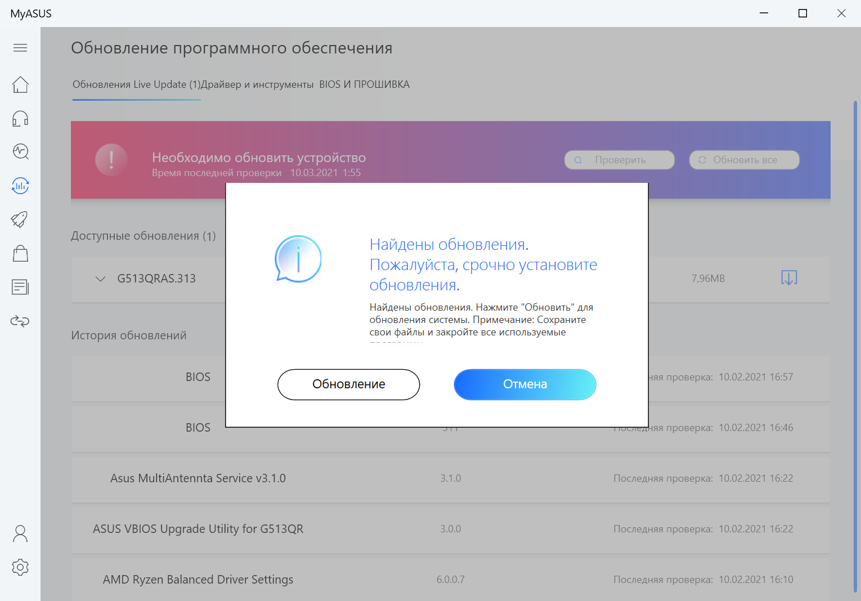Click version 3.1.0 value
This screenshot has width=861, height=601.
point(450,478)
